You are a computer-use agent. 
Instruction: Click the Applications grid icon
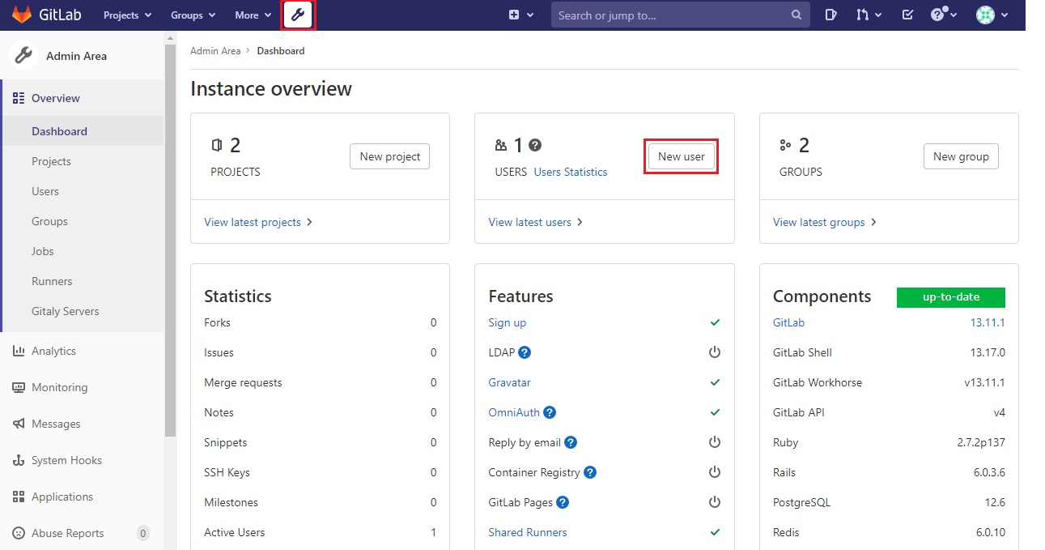pyautogui.click(x=19, y=497)
